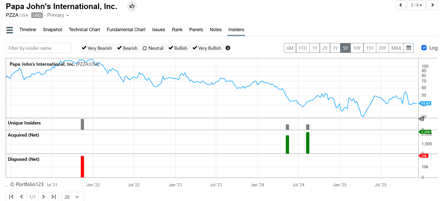
Task: Open the 20 rows-per-page dropdown
Action: point(72,197)
